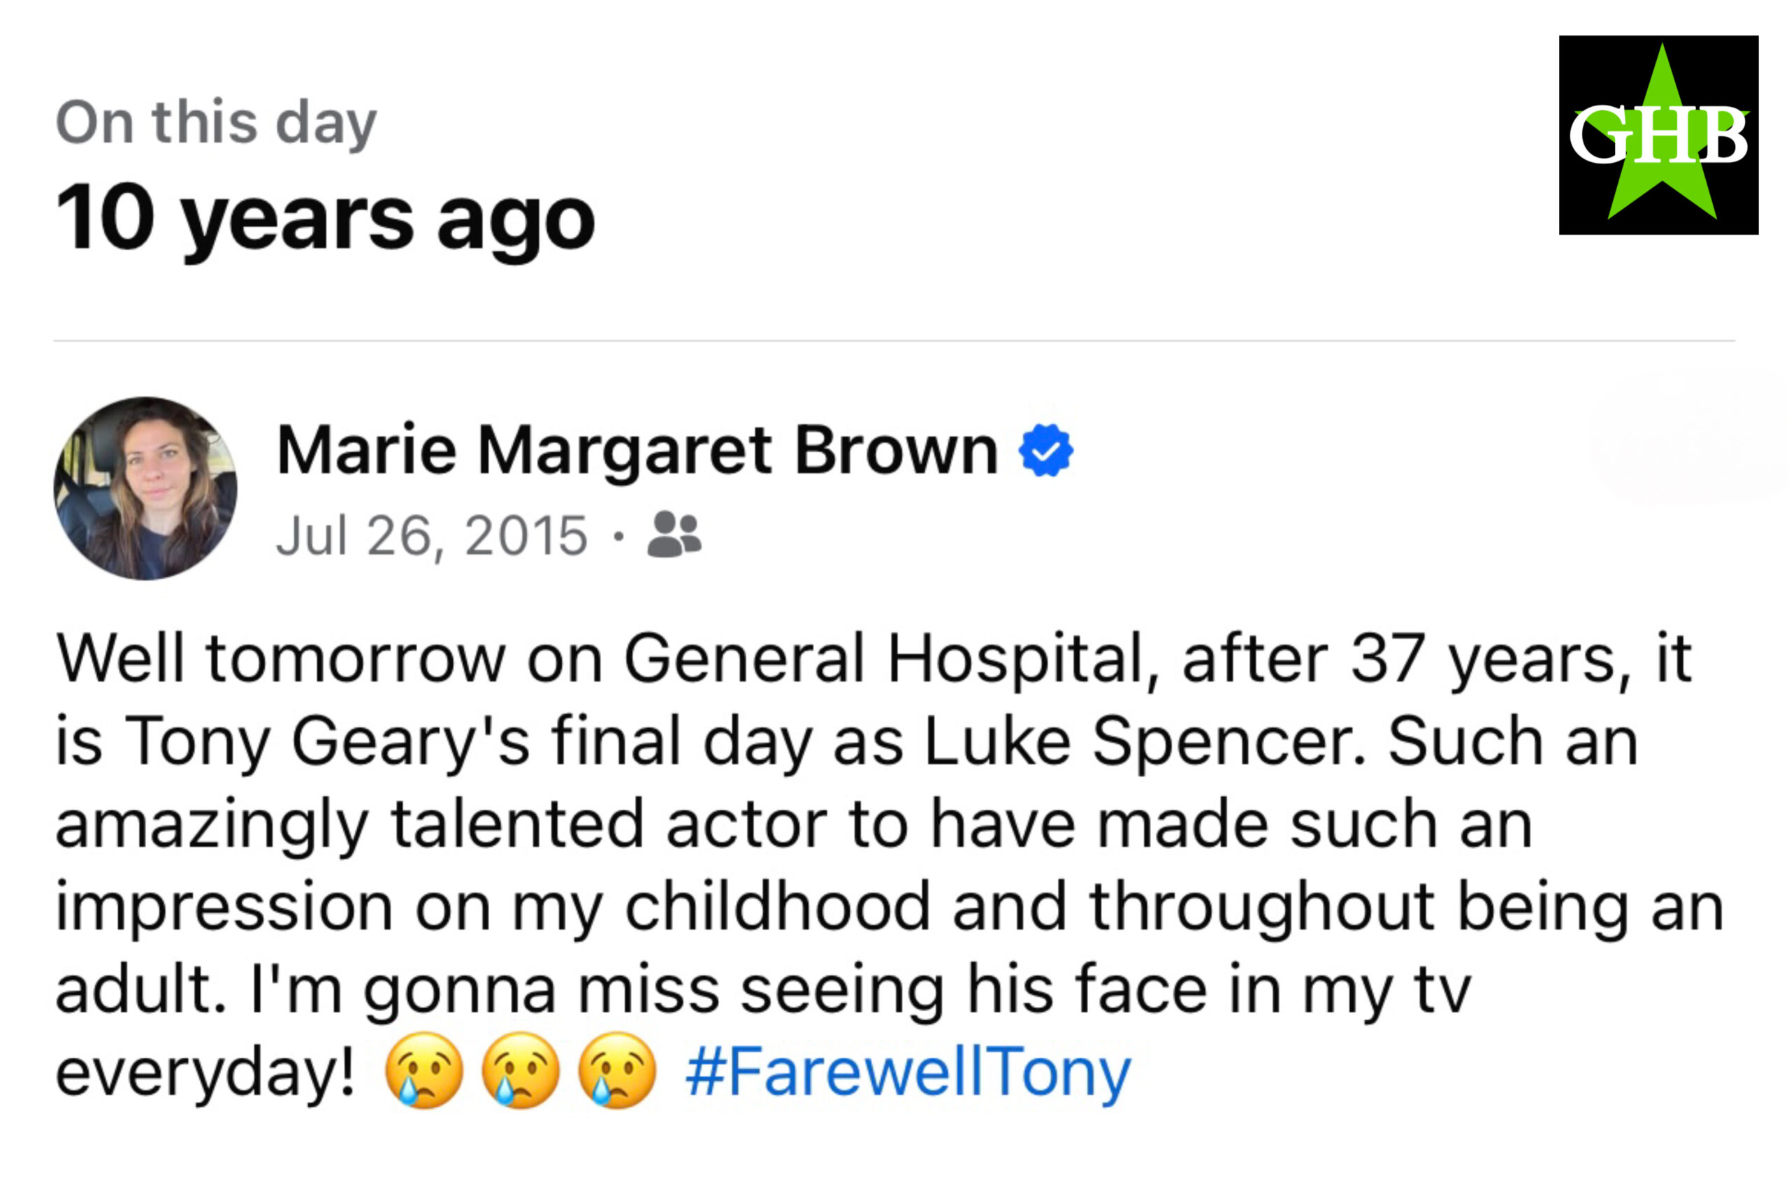Open the profile picture thumbnail

click(145, 488)
